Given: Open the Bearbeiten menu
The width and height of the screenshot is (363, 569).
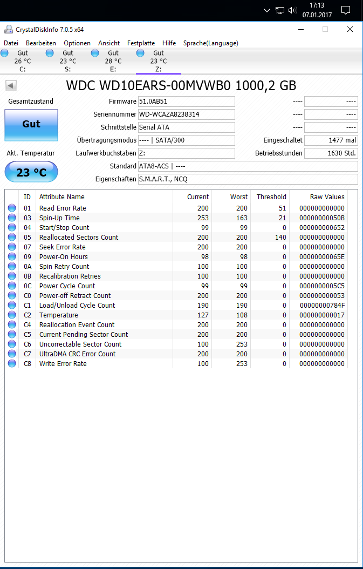Looking at the screenshot, I should click(41, 43).
